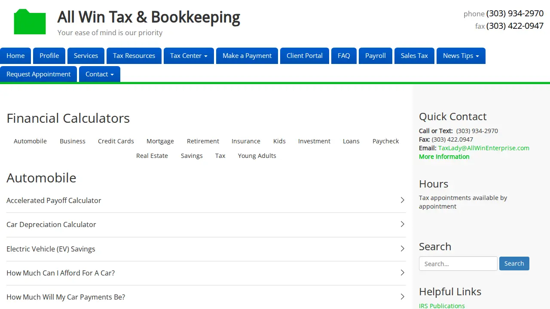Jump to the Paycheck category
Image resolution: width=550 pixels, height=309 pixels.
[386, 141]
